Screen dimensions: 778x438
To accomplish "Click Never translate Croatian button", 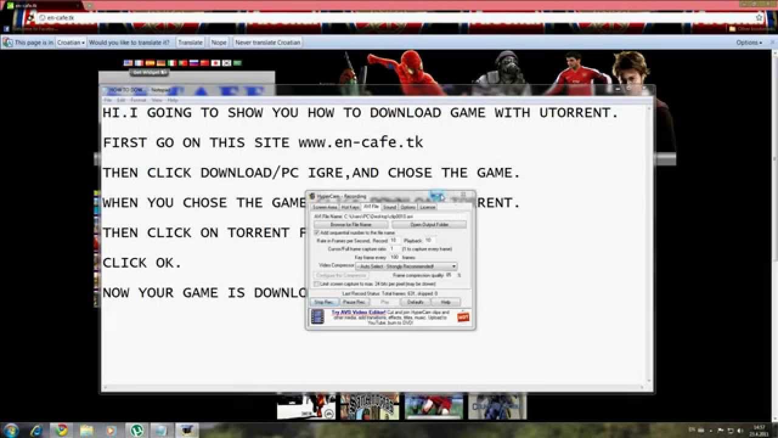I will point(267,43).
